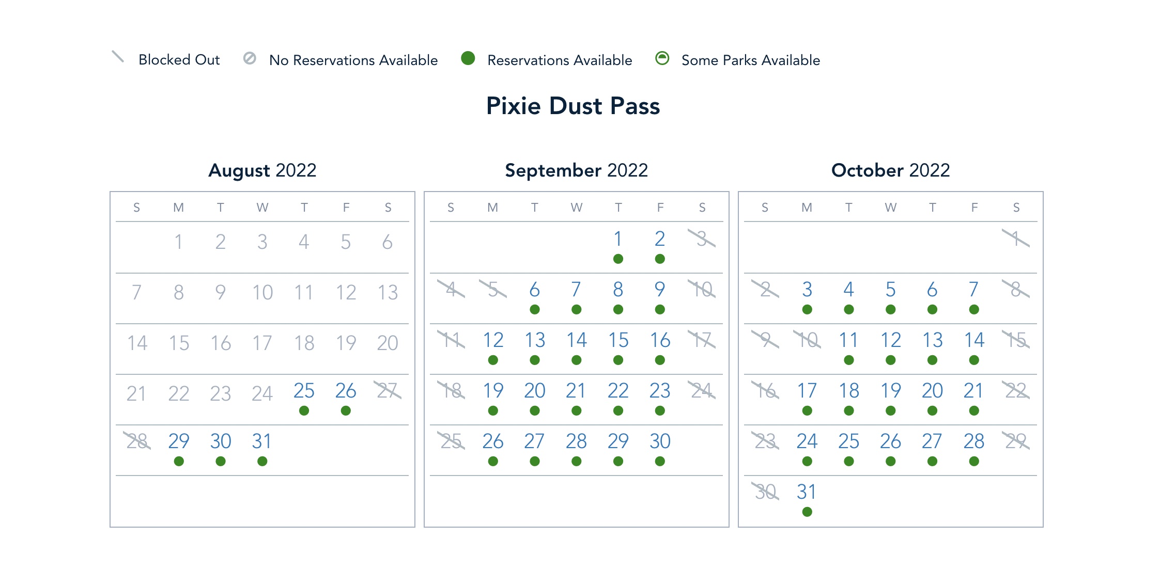Select August 29 on the calendar
The height and width of the screenshot is (570, 1176).
(x=179, y=441)
